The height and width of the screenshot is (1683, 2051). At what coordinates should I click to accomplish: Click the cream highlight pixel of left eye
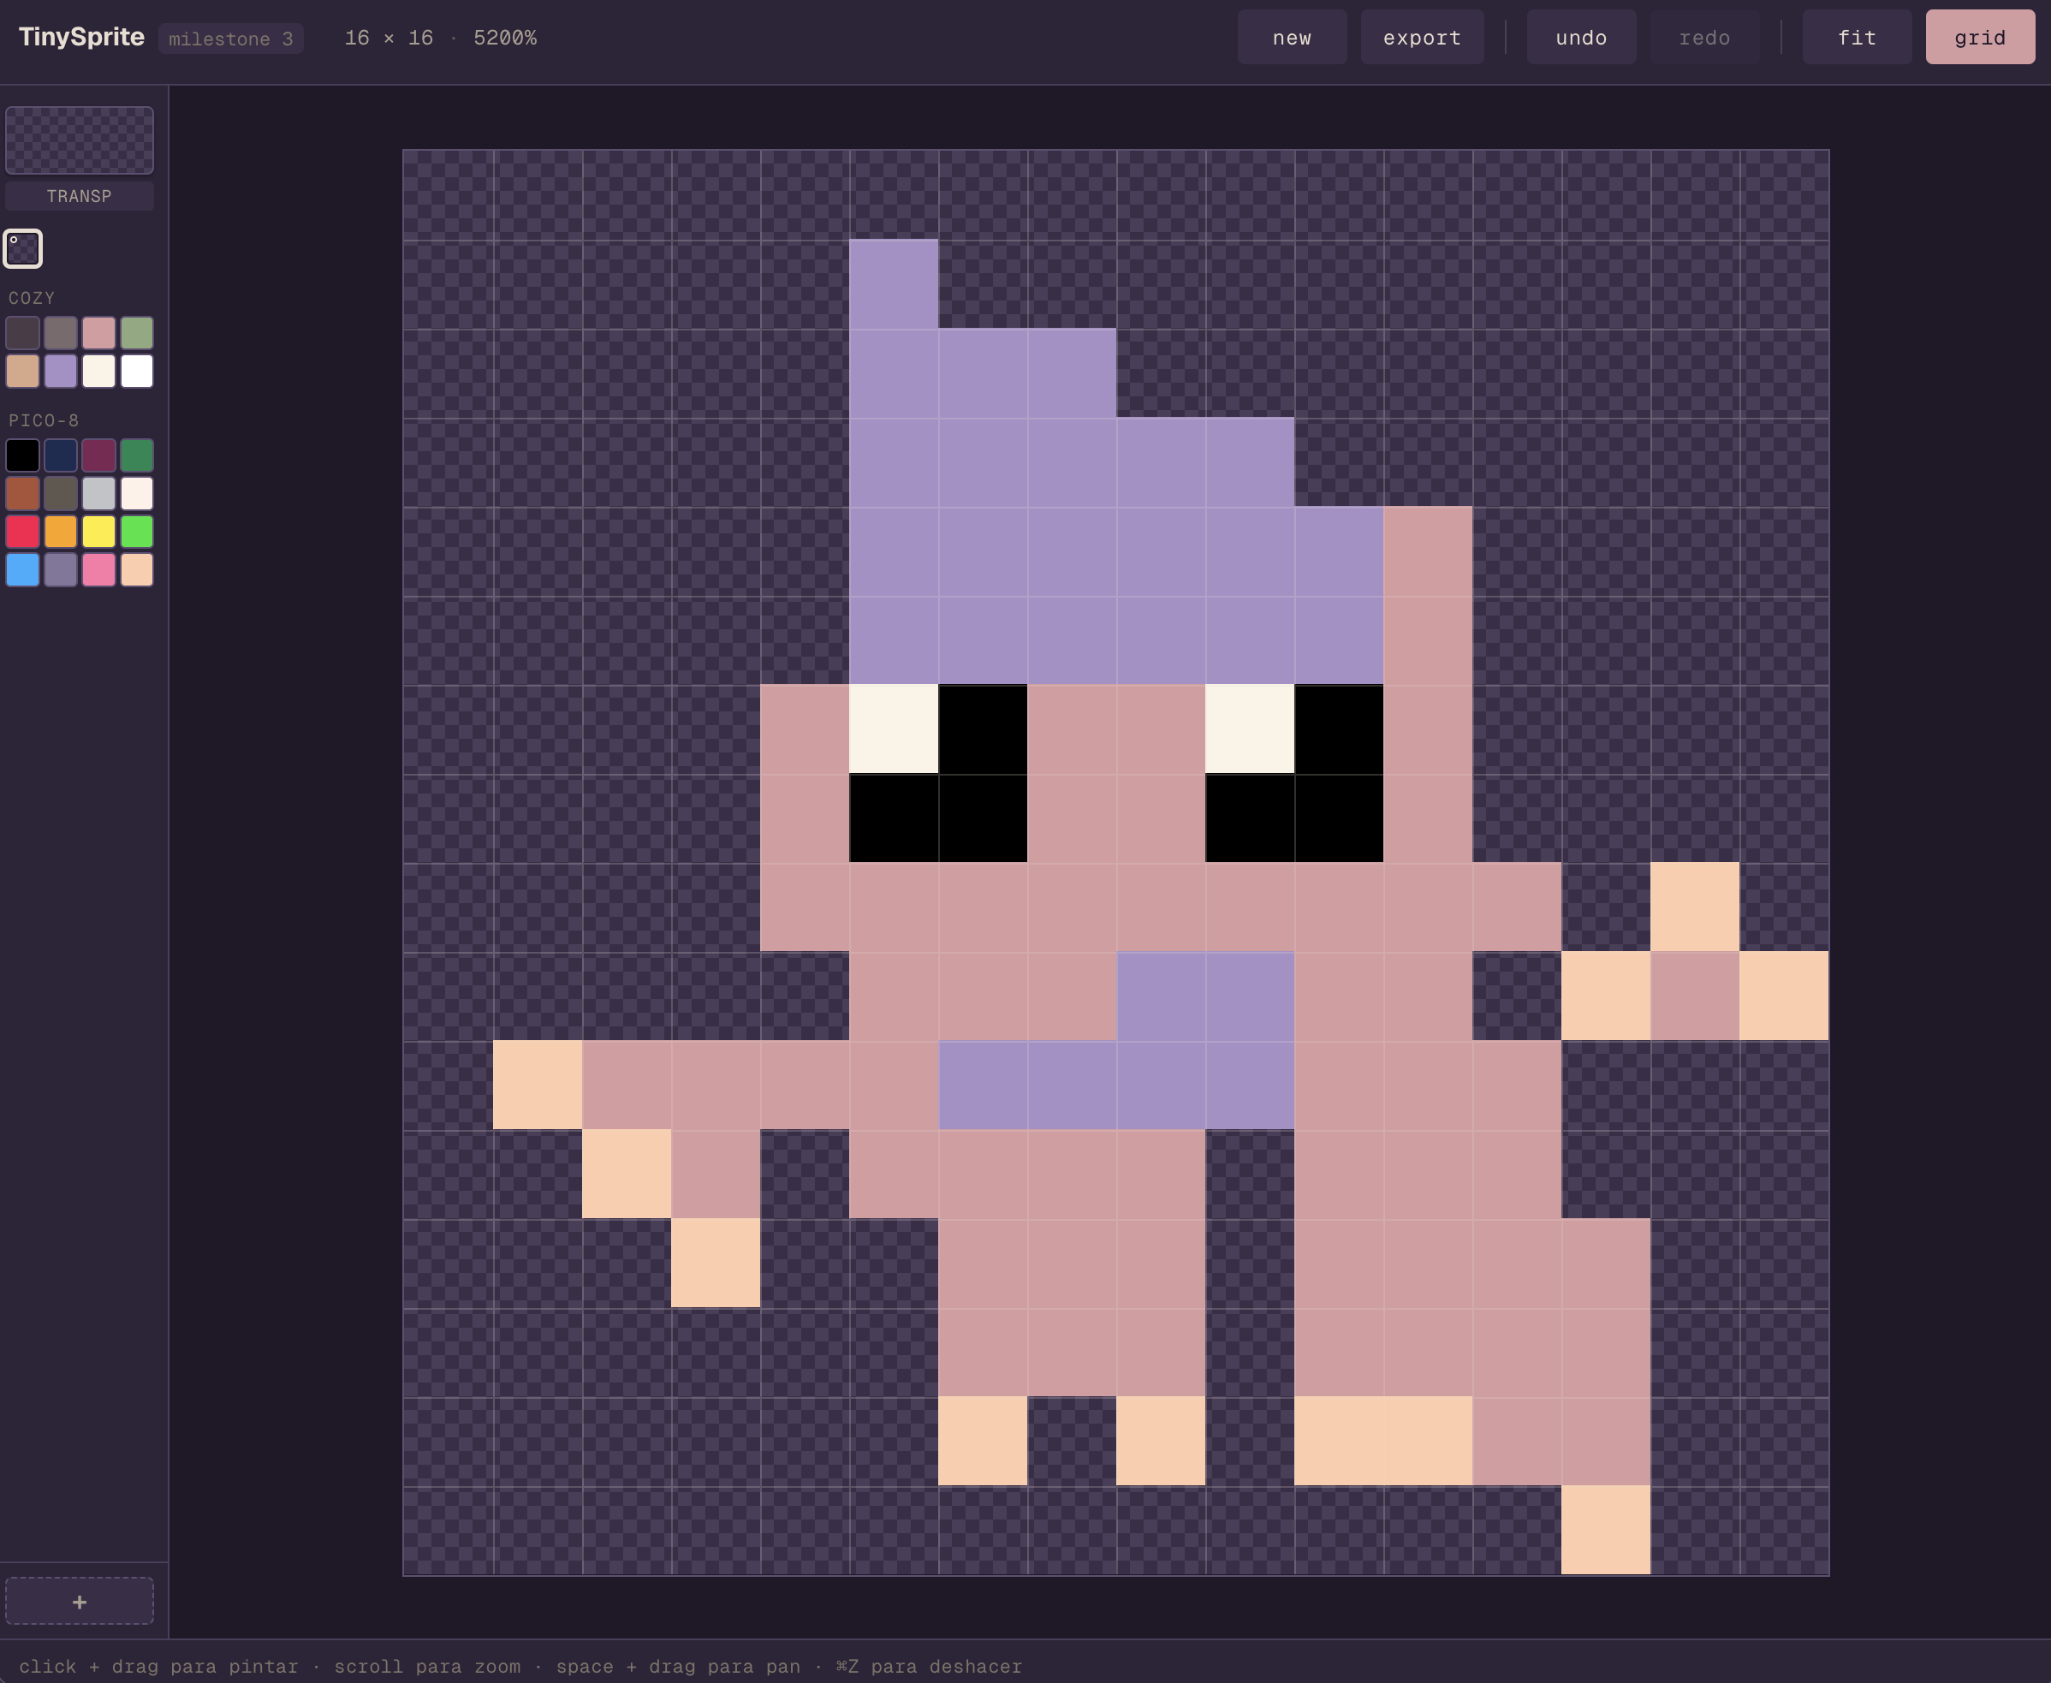coord(894,729)
